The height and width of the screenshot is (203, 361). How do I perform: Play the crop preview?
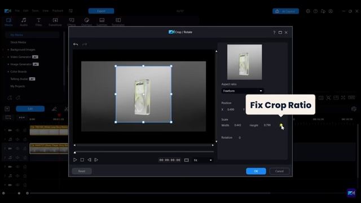click(x=75, y=160)
